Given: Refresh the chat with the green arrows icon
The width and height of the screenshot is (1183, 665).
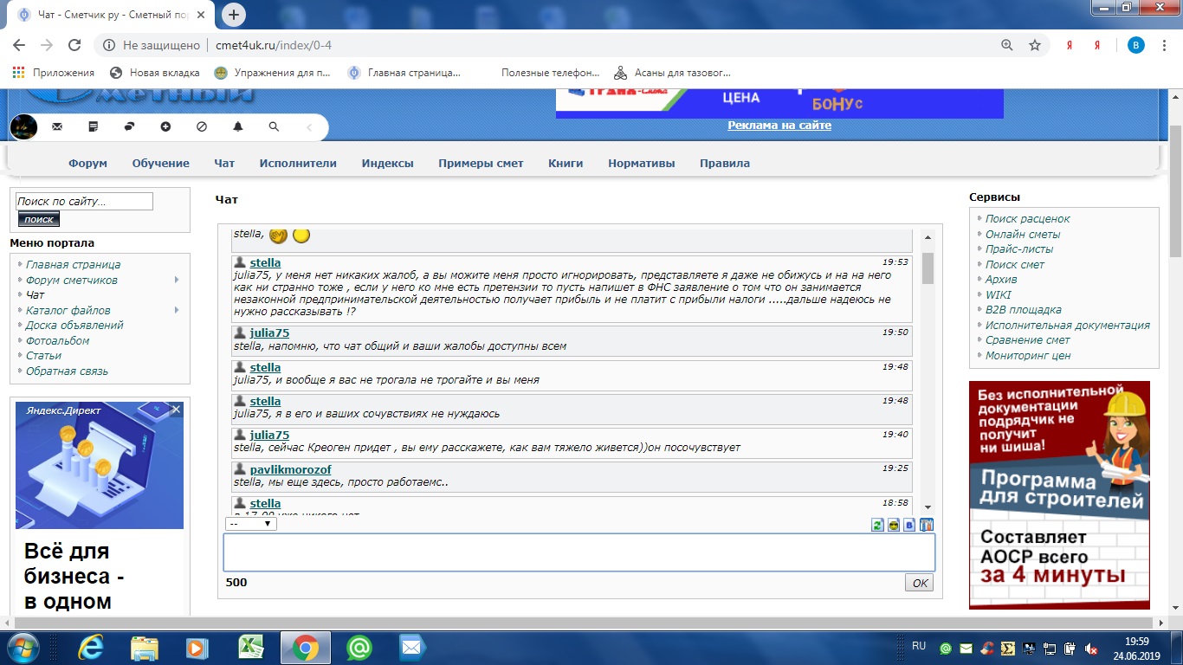Looking at the screenshot, I should point(878,525).
